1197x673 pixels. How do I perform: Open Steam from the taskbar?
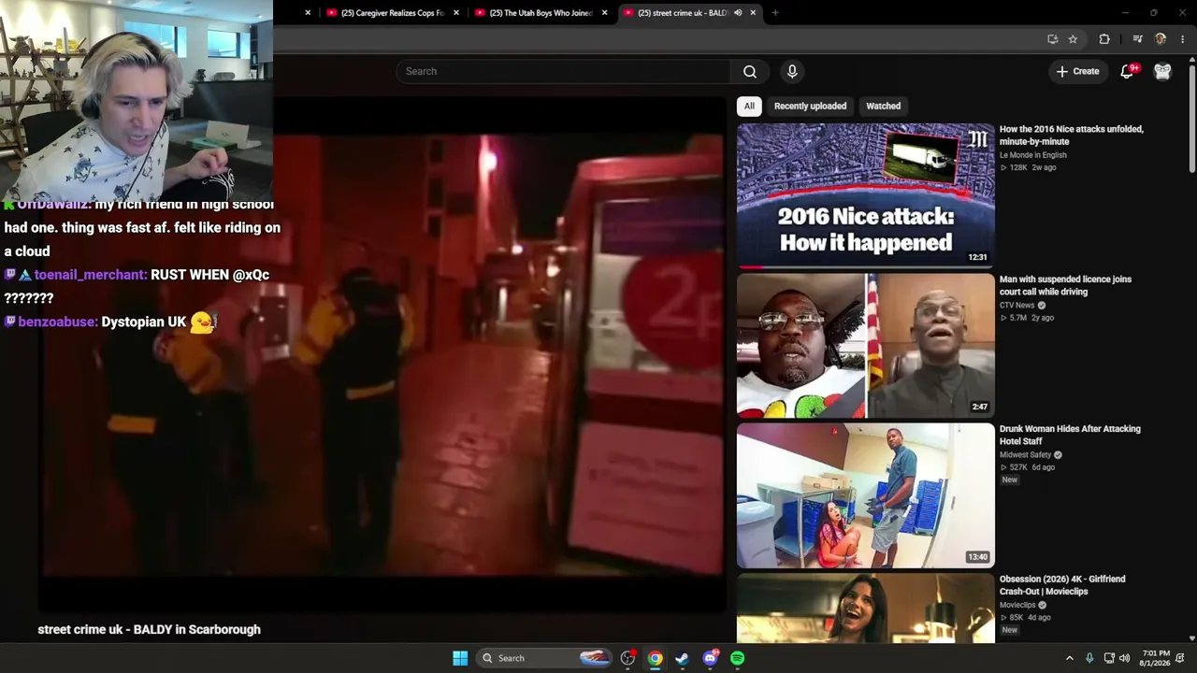(x=683, y=658)
